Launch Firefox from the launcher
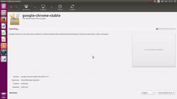The height and width of the screenshot is (99, 177). pyautogui.click(x=4, y=20)
